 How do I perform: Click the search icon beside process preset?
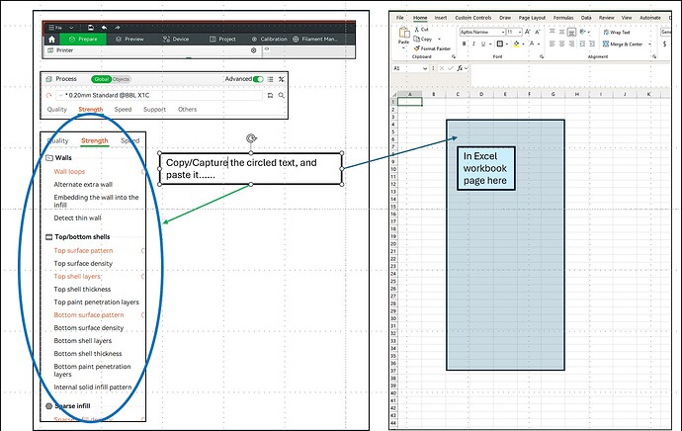282,95
